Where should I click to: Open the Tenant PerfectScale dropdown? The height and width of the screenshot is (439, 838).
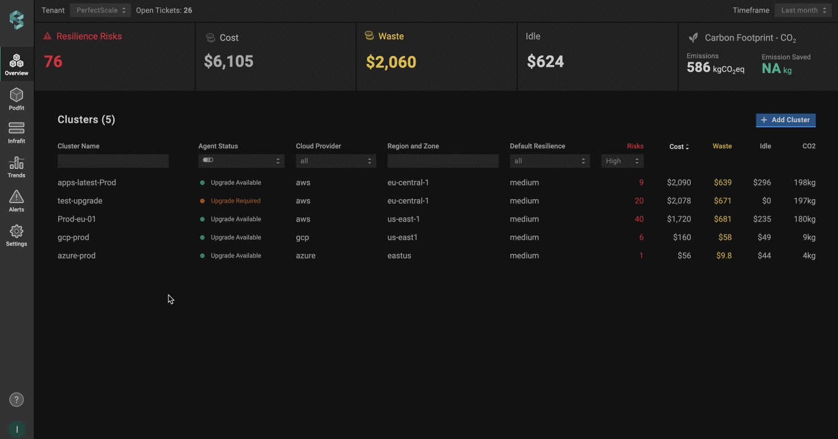click(100, 10)
